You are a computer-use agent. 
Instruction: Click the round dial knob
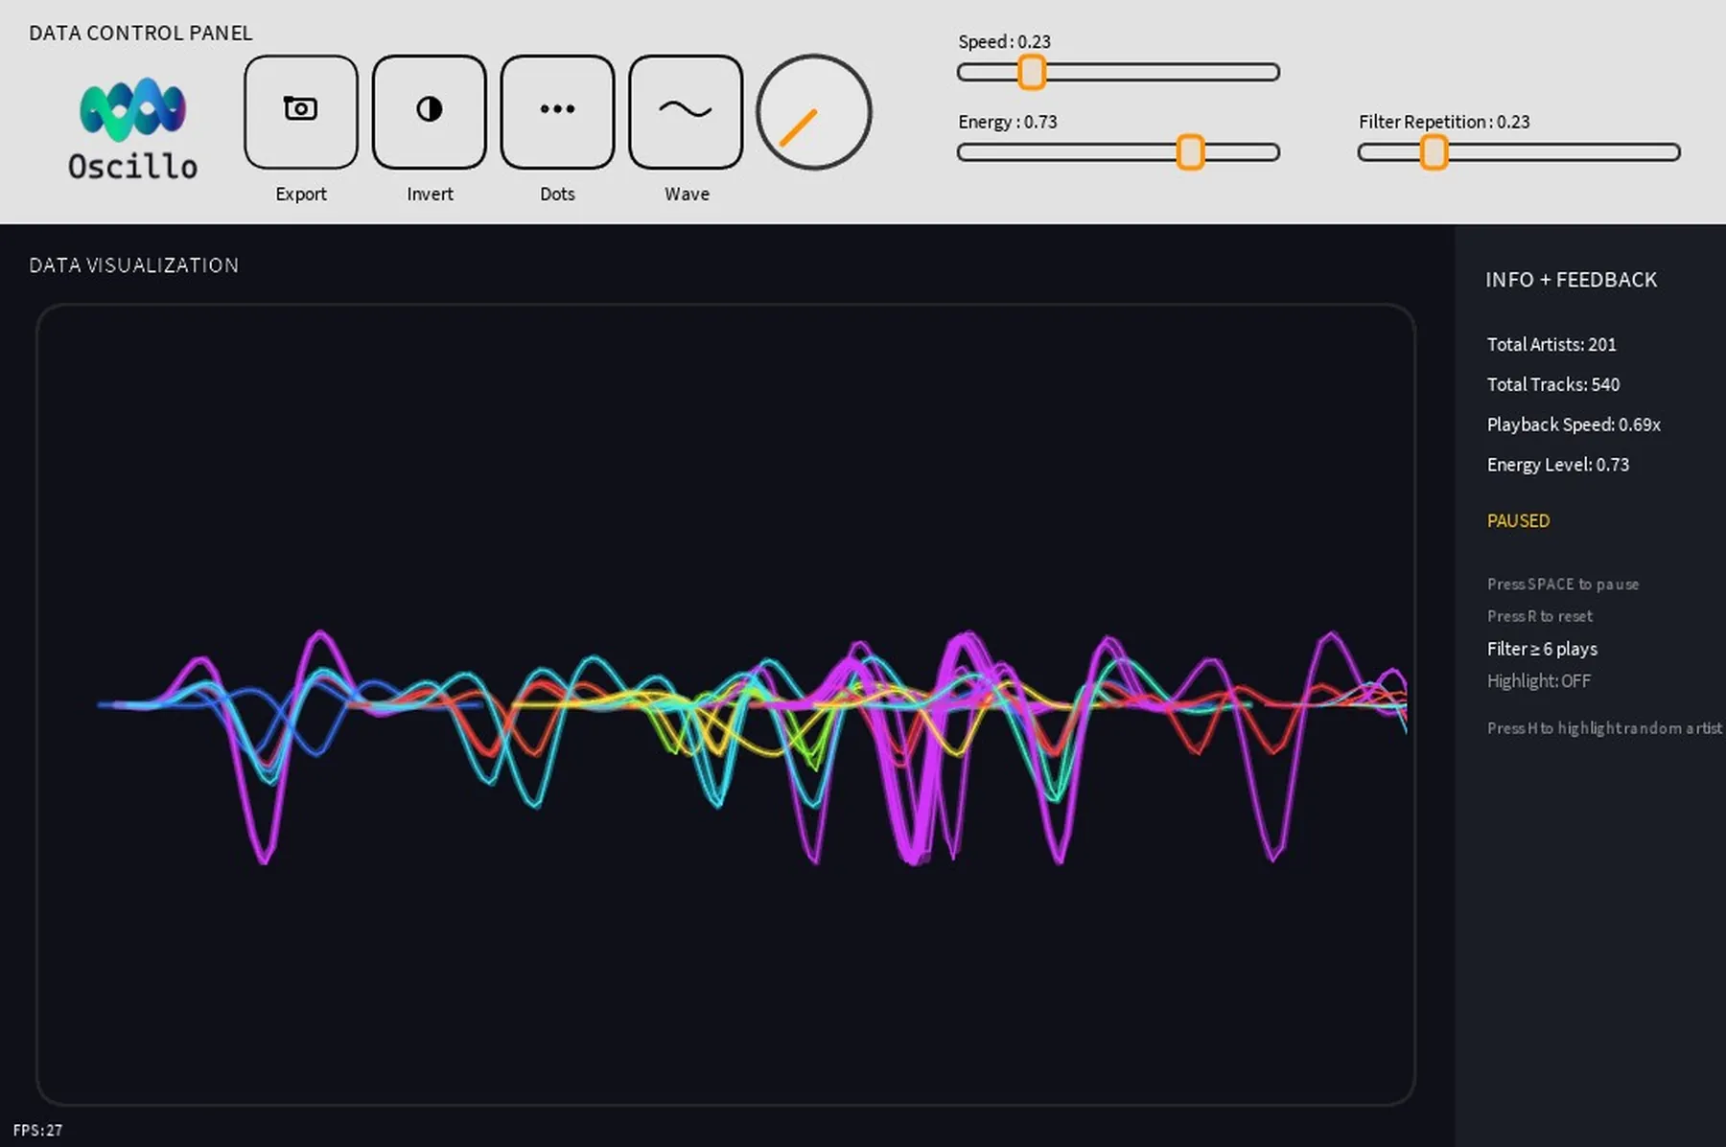(x=814, y=112)
